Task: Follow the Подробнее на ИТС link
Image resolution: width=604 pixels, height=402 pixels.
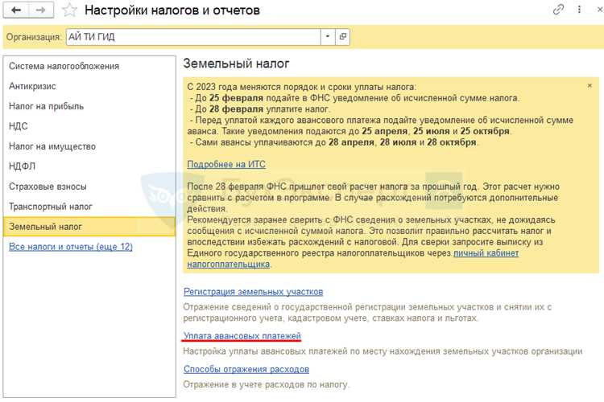Action: click(x=226, y=164)
